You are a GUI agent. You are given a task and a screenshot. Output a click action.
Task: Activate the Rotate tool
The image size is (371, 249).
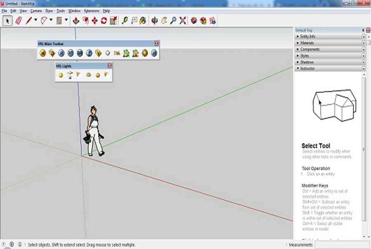click(x=103, y=21)
